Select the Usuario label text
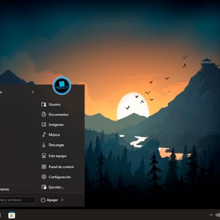Image resolution: width=220 pixels, height=220 pixels. [x=55, y=104]
